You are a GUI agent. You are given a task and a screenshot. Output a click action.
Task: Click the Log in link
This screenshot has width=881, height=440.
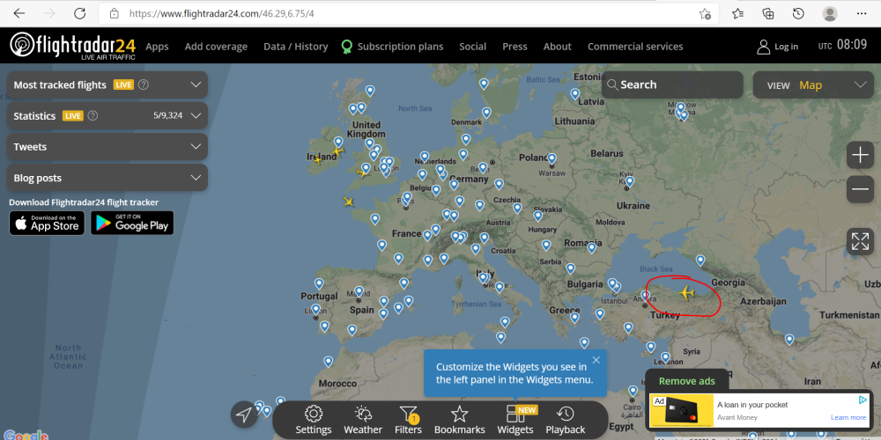[778, 47]
